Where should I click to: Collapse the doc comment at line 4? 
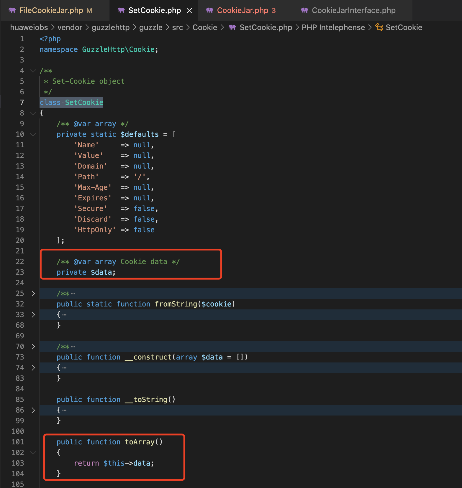pos(33,71)
